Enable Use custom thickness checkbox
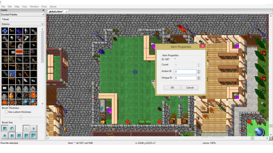Image resolution: width=273 pixels, height=153 pixels. coord(6,112)
